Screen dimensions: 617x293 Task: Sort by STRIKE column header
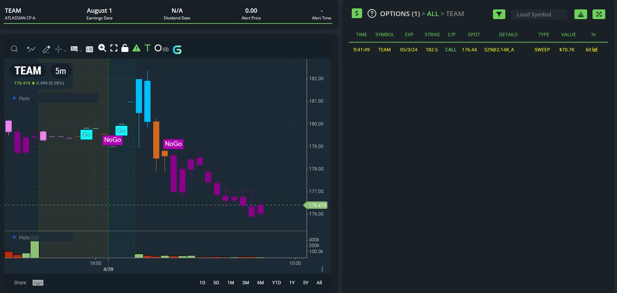coord(432,34)
